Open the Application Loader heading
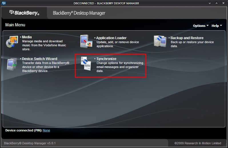This screenshot has width=228, height=148. pyautogui.click(x=111, y=38)
